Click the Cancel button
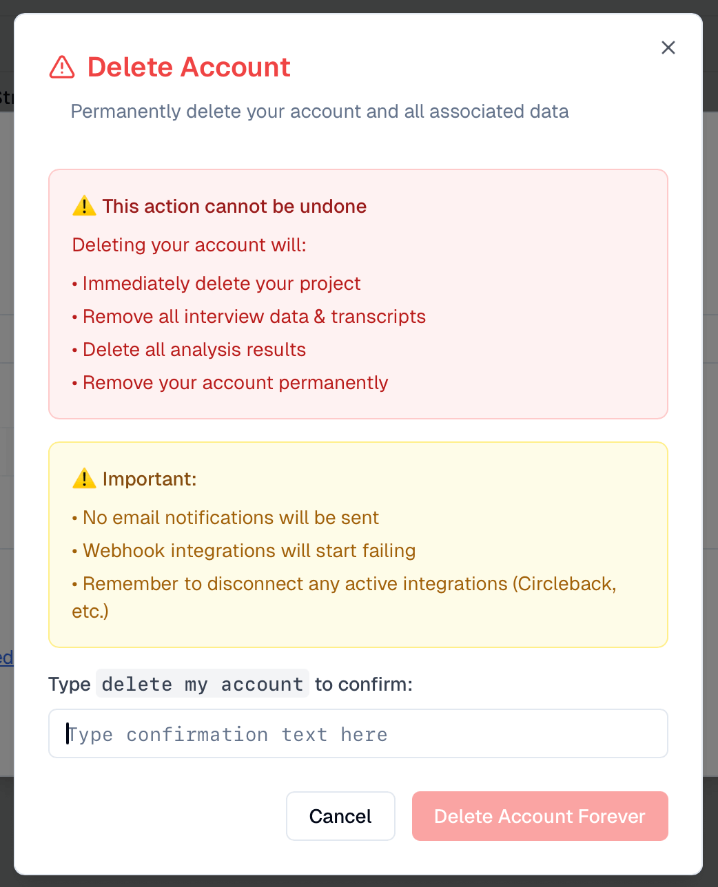The image size is (718, 887). coord(340,816)
